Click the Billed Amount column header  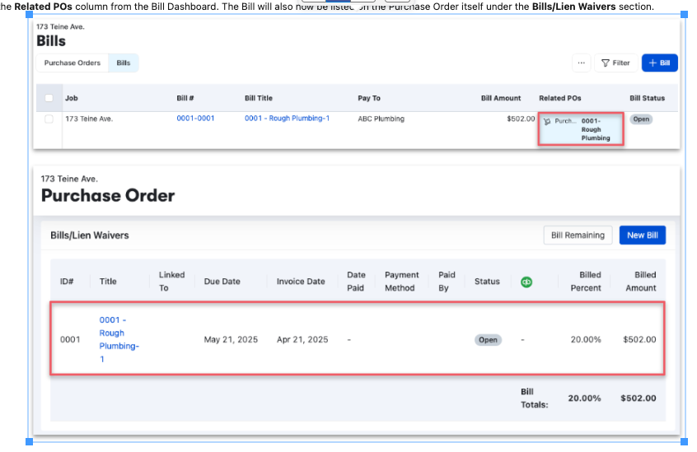click(640, 282)
